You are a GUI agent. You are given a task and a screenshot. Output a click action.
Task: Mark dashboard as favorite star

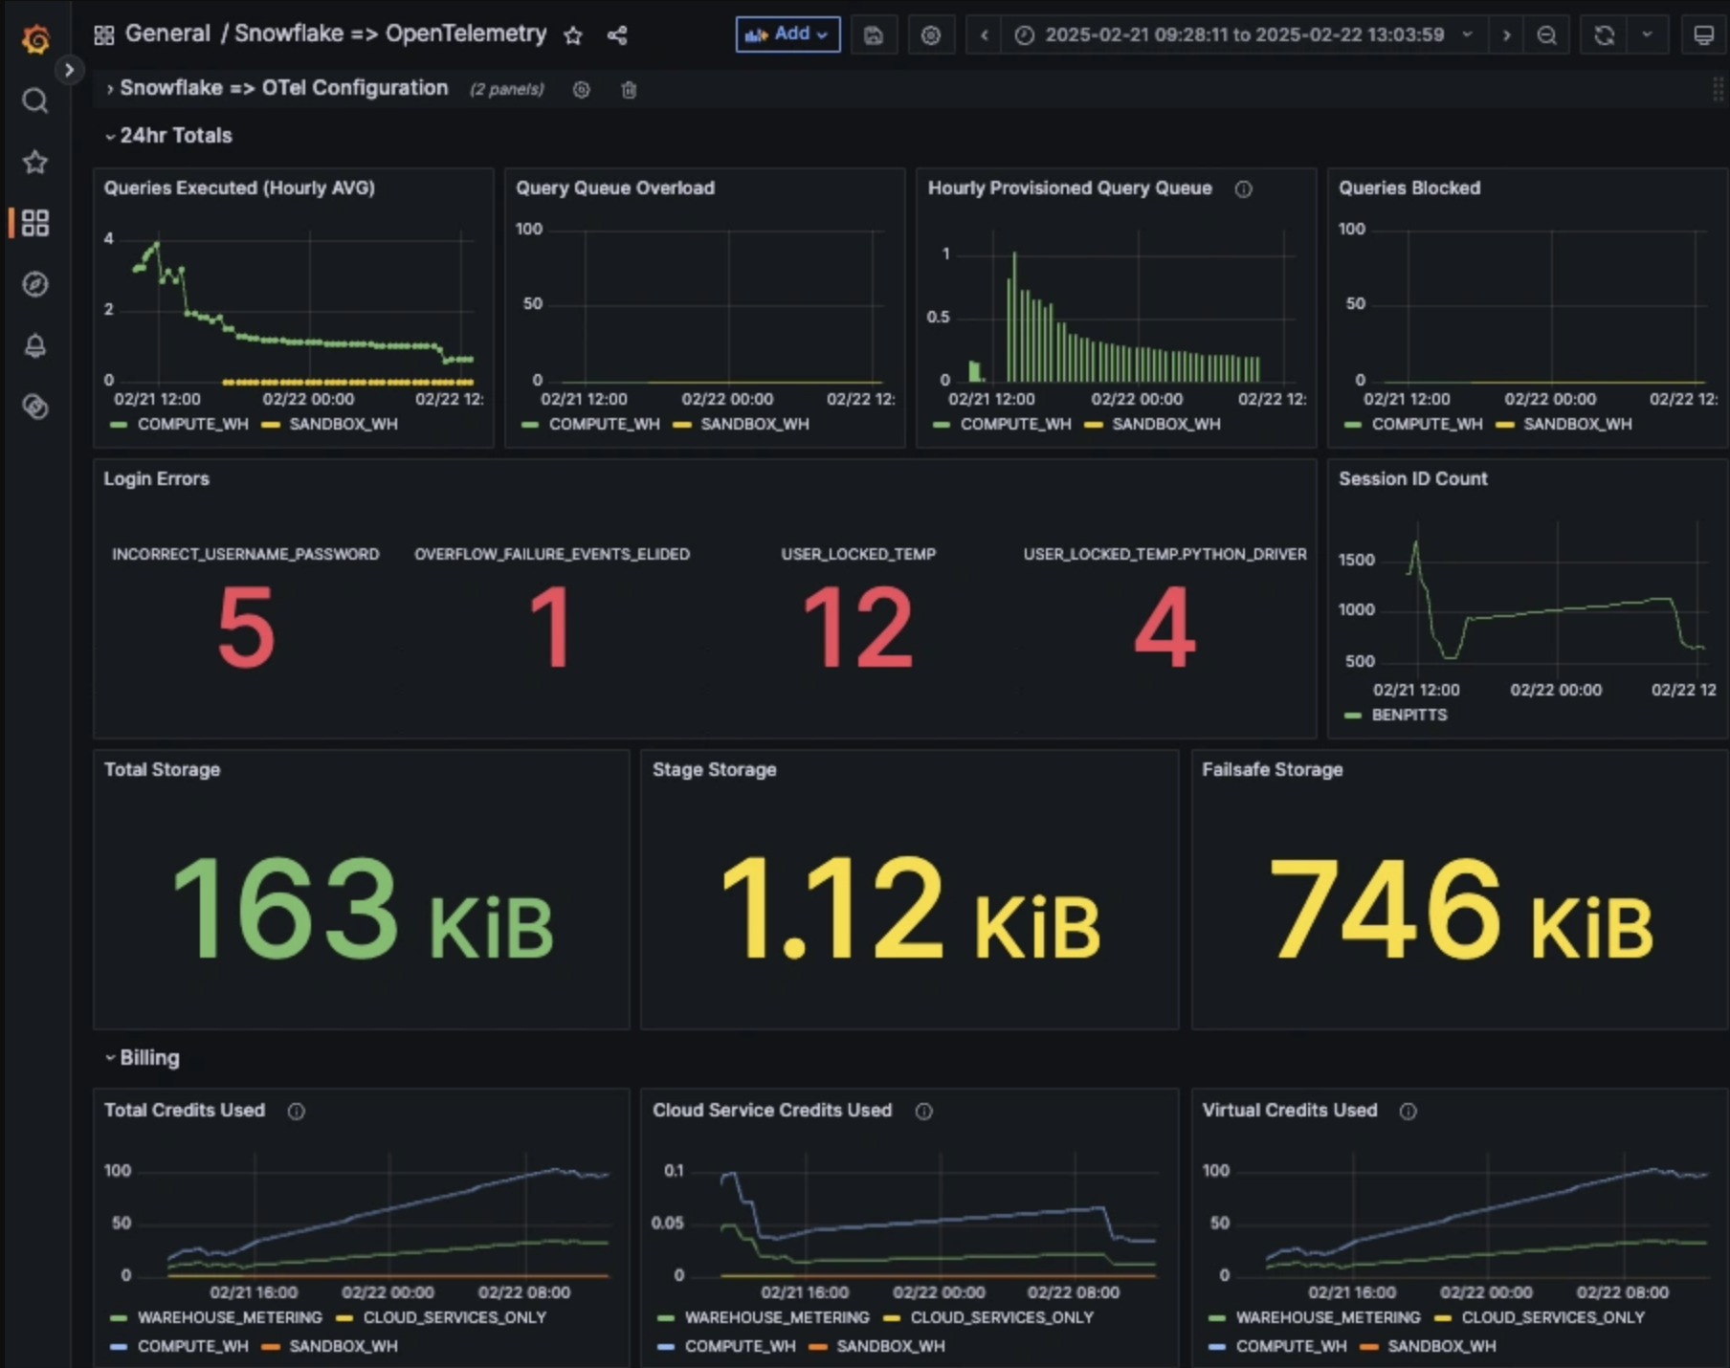(x=573, y=35)
